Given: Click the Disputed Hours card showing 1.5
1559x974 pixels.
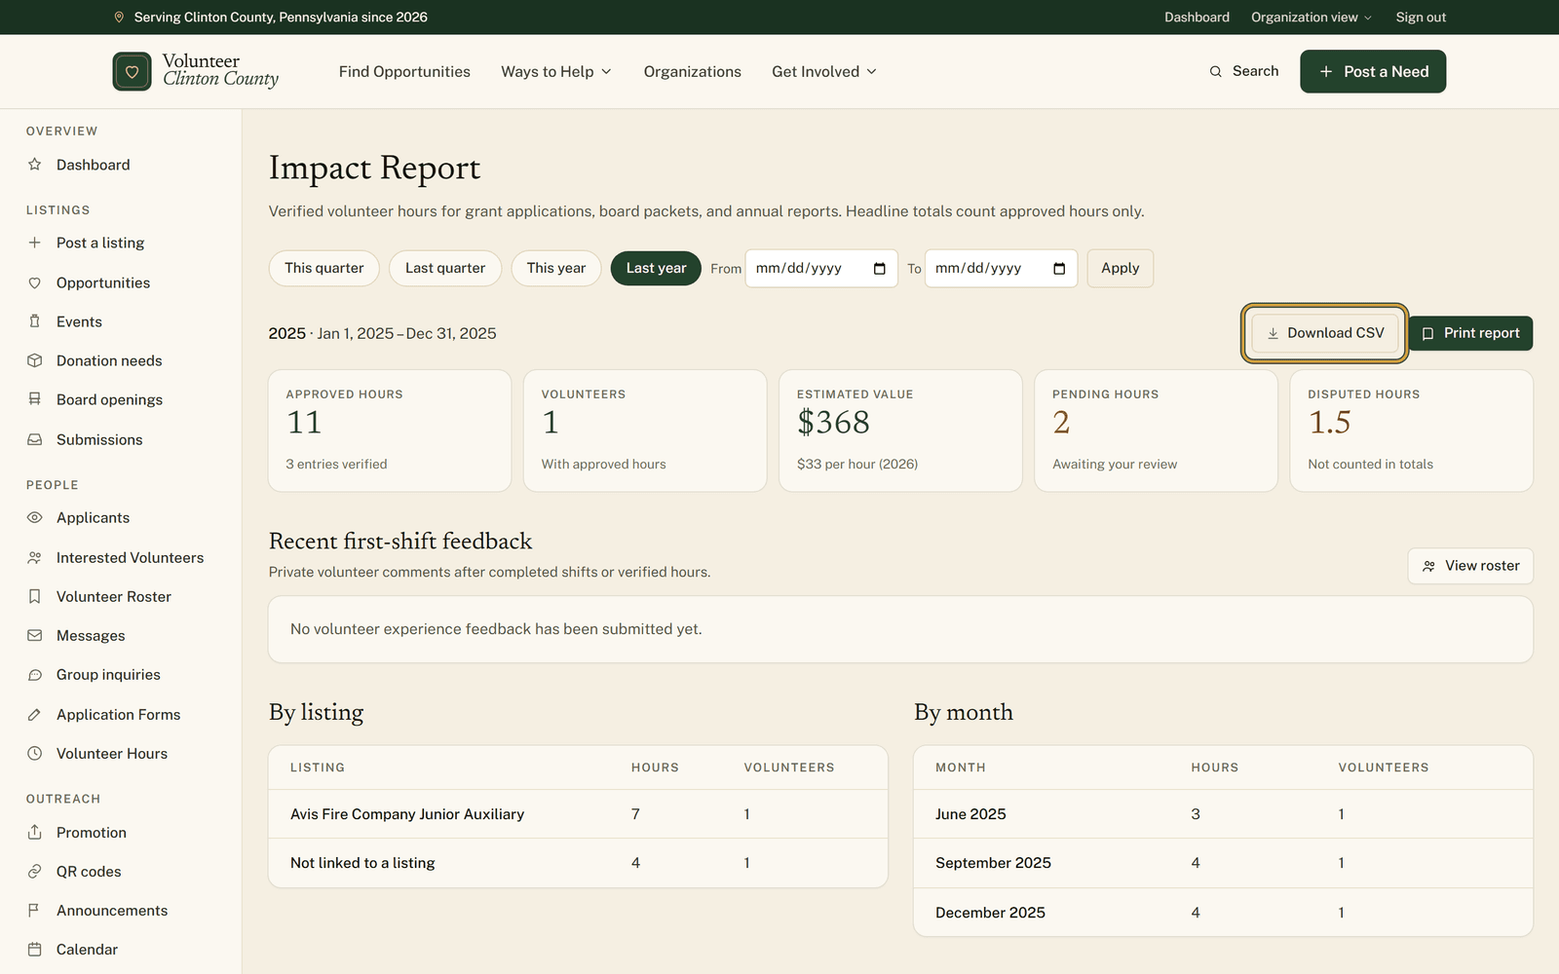Looking at the screenshot, I should 1411,431.
